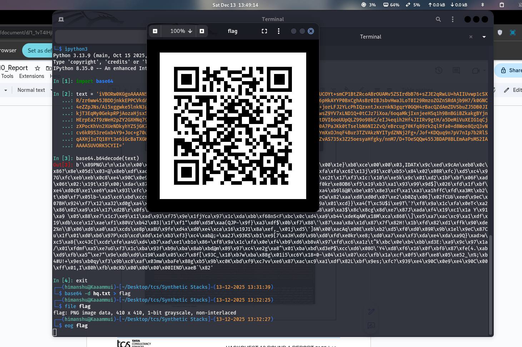Screen dimensions: 522x347
Task: Click the 'flag' title in the viewer header
Action: (233, 31)
